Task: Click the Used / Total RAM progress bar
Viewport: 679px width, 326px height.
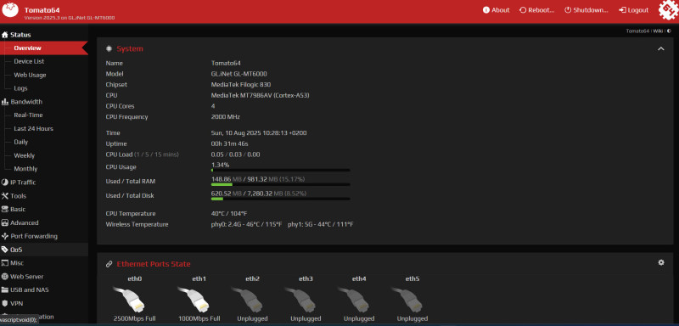Action: (x=281, y=184)
